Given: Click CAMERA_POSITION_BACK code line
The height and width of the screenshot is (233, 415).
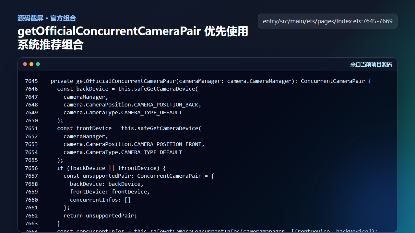Looking at the screenshot, I should (x=132, y=105).
